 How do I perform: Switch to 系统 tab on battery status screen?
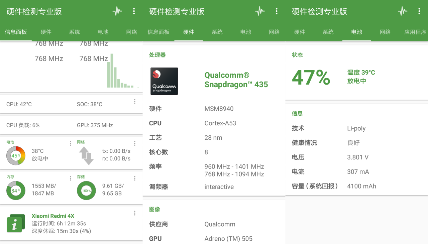coord(328,32)
